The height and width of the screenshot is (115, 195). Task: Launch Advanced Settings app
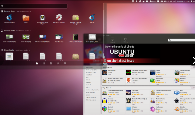click(59, 19)
